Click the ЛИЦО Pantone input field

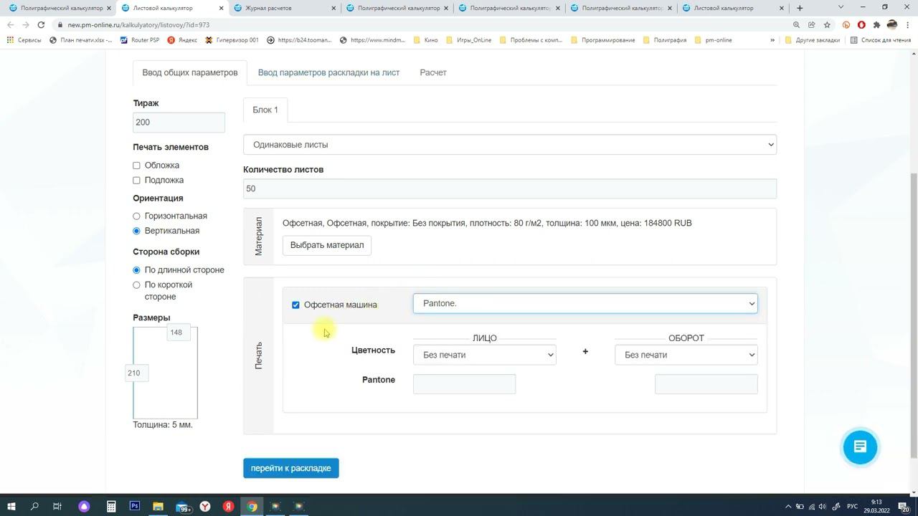click(464, 384)
